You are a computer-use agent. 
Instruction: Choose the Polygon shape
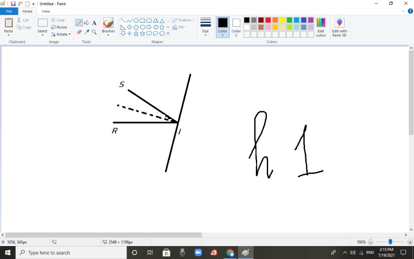click(x=156, y=21)
